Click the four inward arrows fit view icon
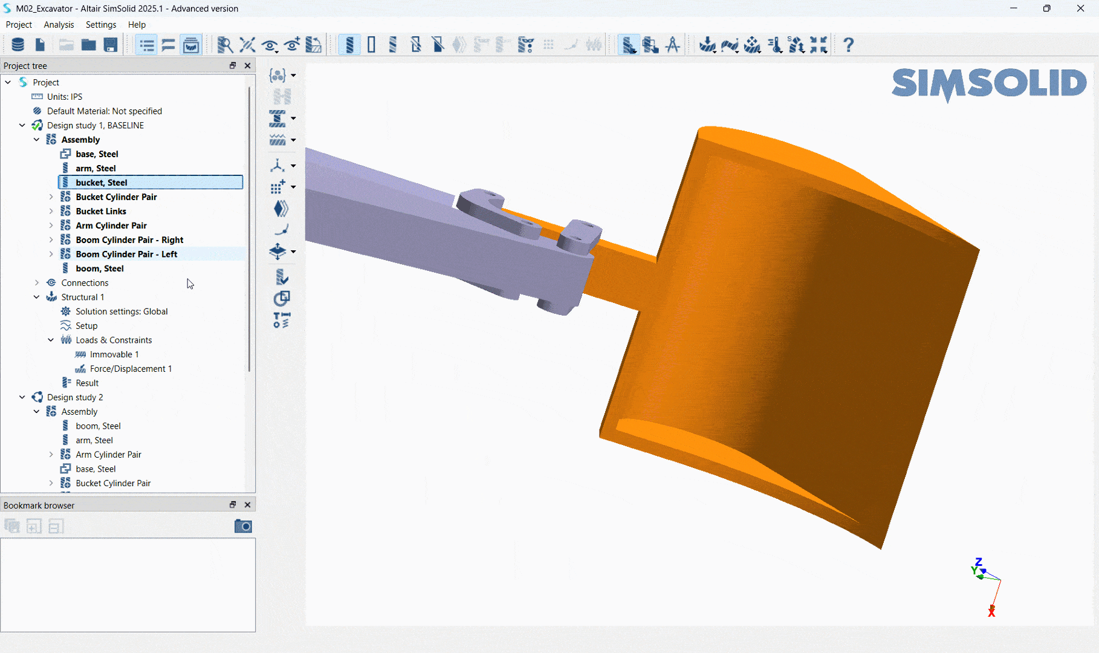Viewport: 1099px width, 653px height. pyautogui.click(x=819, y=45)
